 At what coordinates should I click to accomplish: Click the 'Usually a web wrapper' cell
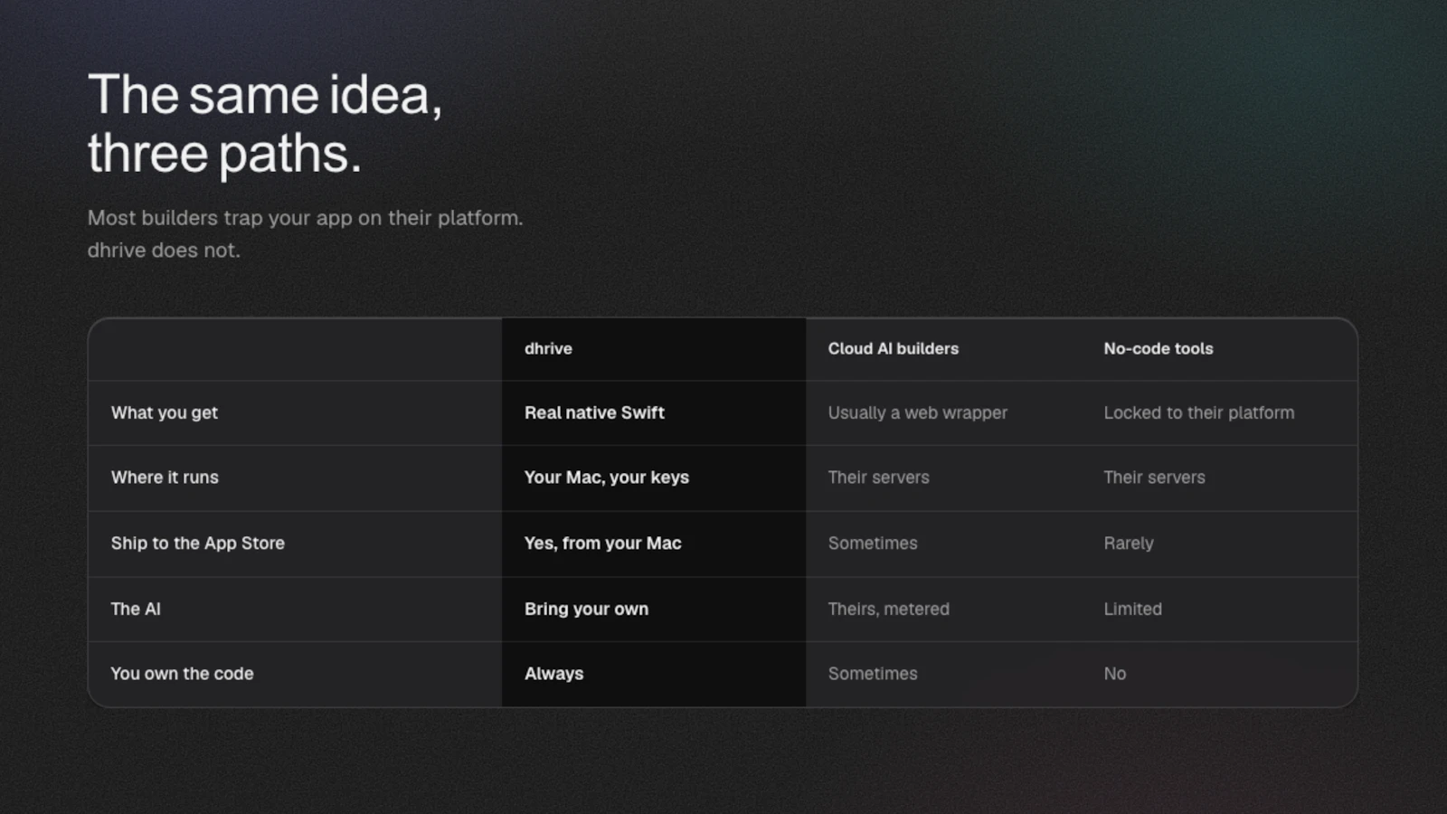[918, 413]
